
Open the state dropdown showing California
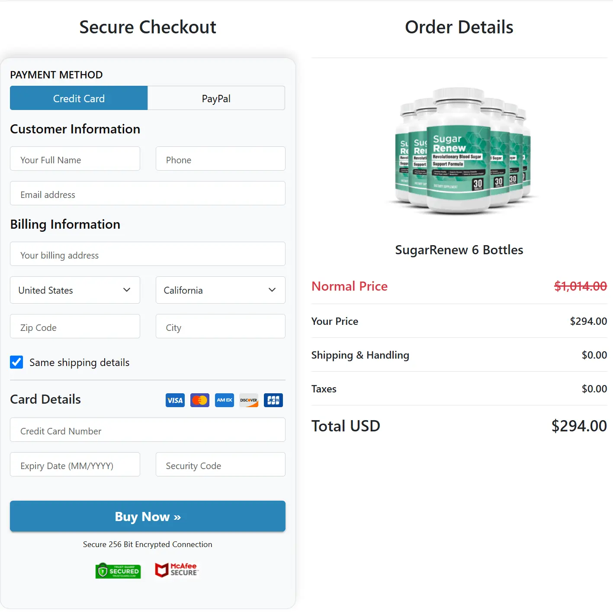[220, 290]
